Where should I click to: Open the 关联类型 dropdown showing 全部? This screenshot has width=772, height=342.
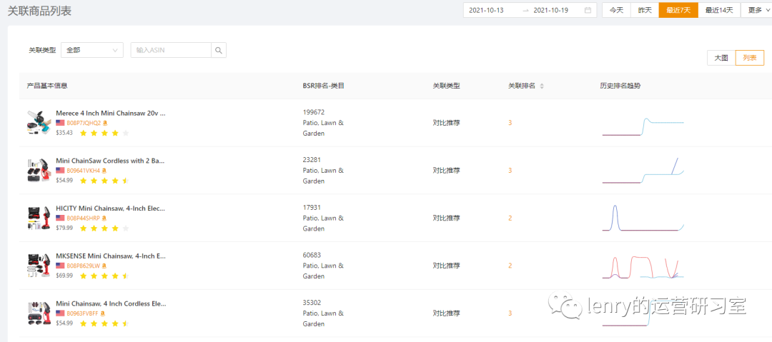pyautogui.click(x=92, y=50)
